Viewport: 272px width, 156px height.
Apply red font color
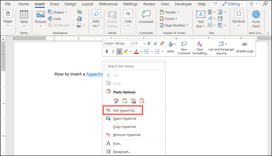pos(136,52)
